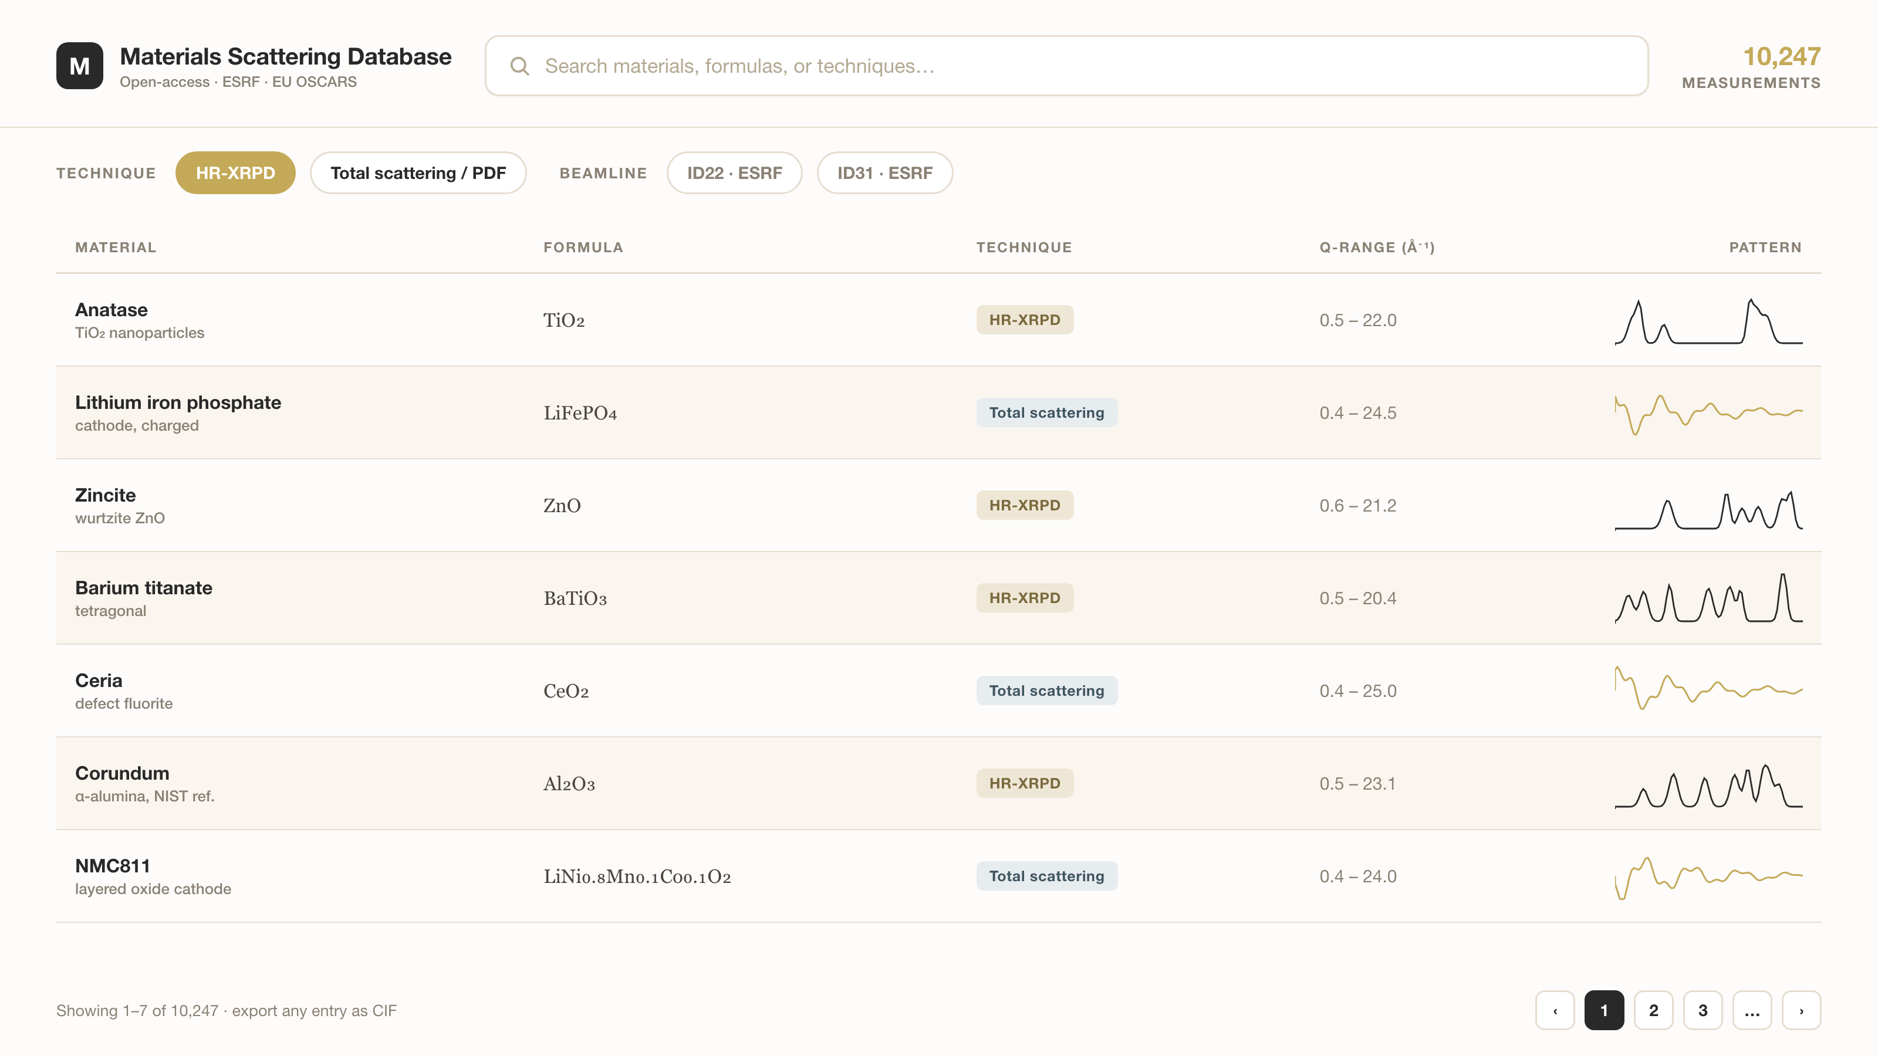
Task: Click the HR-XRPD tag on Barium titanate row
Action: (x=1024, y=598)
